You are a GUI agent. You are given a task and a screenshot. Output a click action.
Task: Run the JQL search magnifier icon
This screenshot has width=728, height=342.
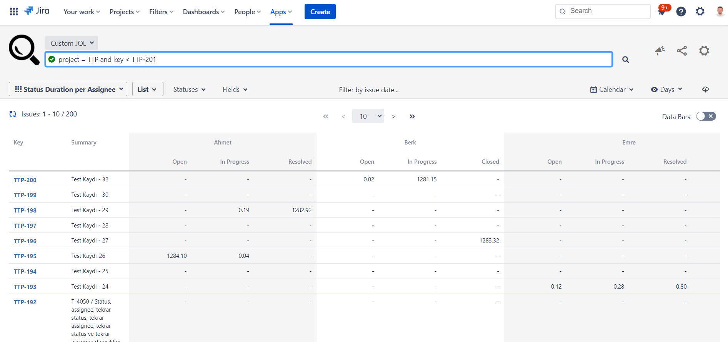(626, 60)
